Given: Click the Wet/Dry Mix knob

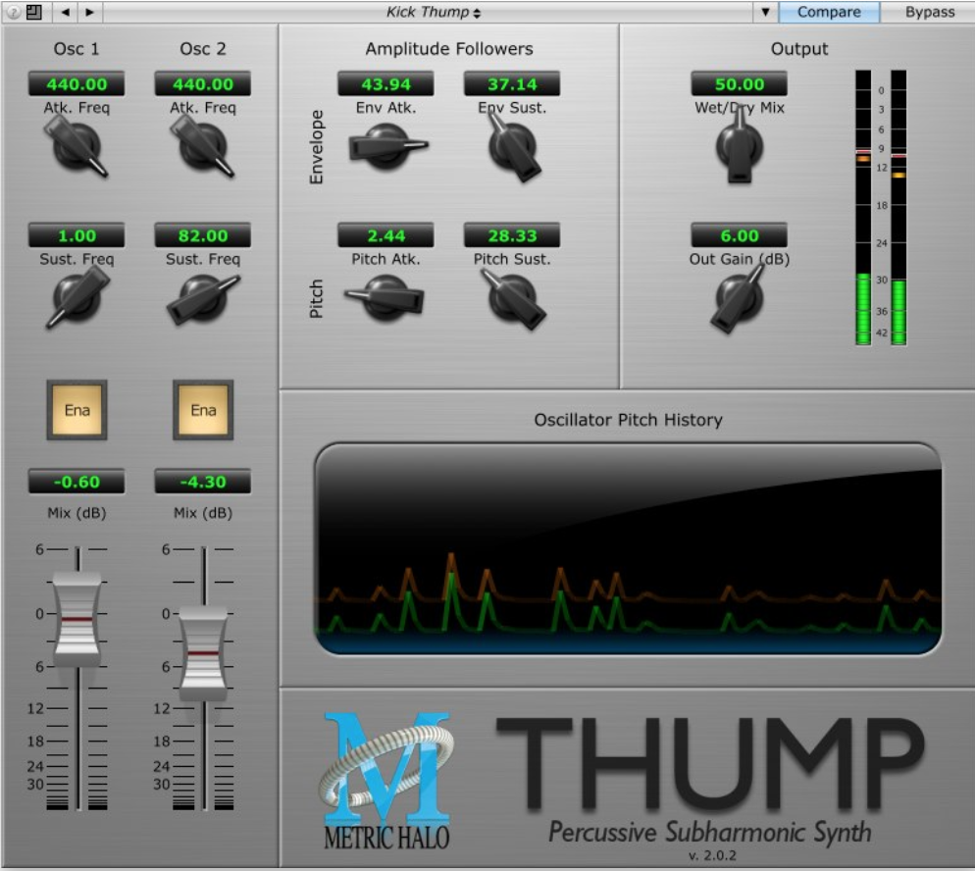Looking at the screenshot, I should point(740,145).
